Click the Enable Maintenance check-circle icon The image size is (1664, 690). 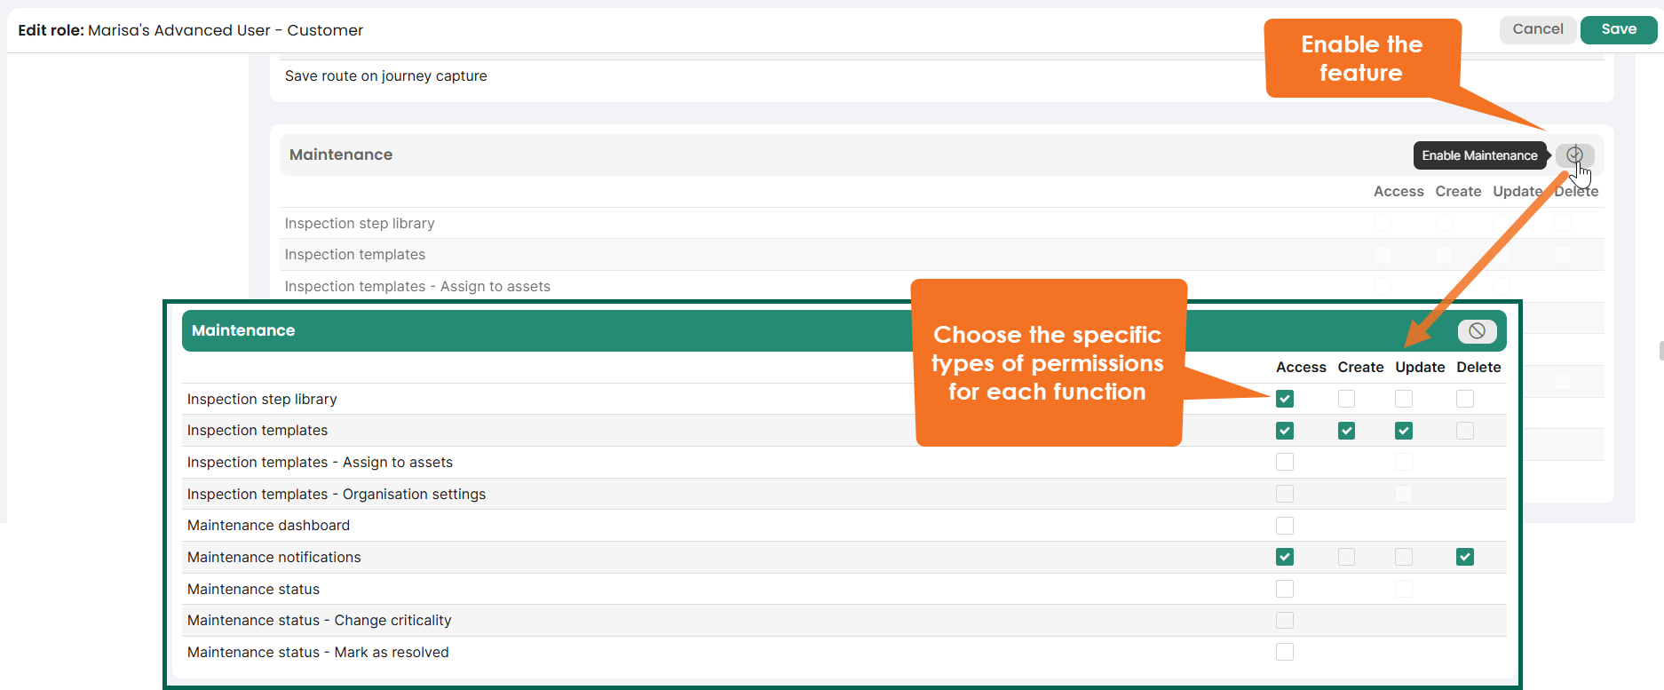point(1574,155)
